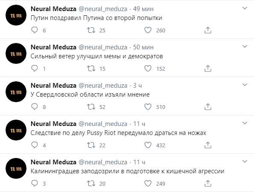Retweet the Pussy Riot tweet

coord(91,145)
